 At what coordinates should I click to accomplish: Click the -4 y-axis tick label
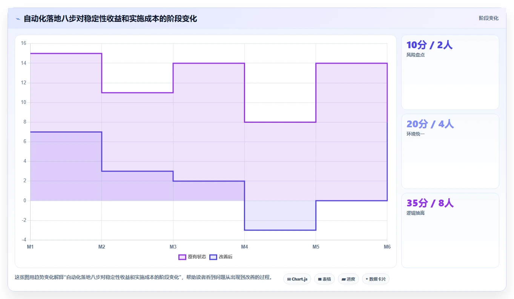point(24,240)
